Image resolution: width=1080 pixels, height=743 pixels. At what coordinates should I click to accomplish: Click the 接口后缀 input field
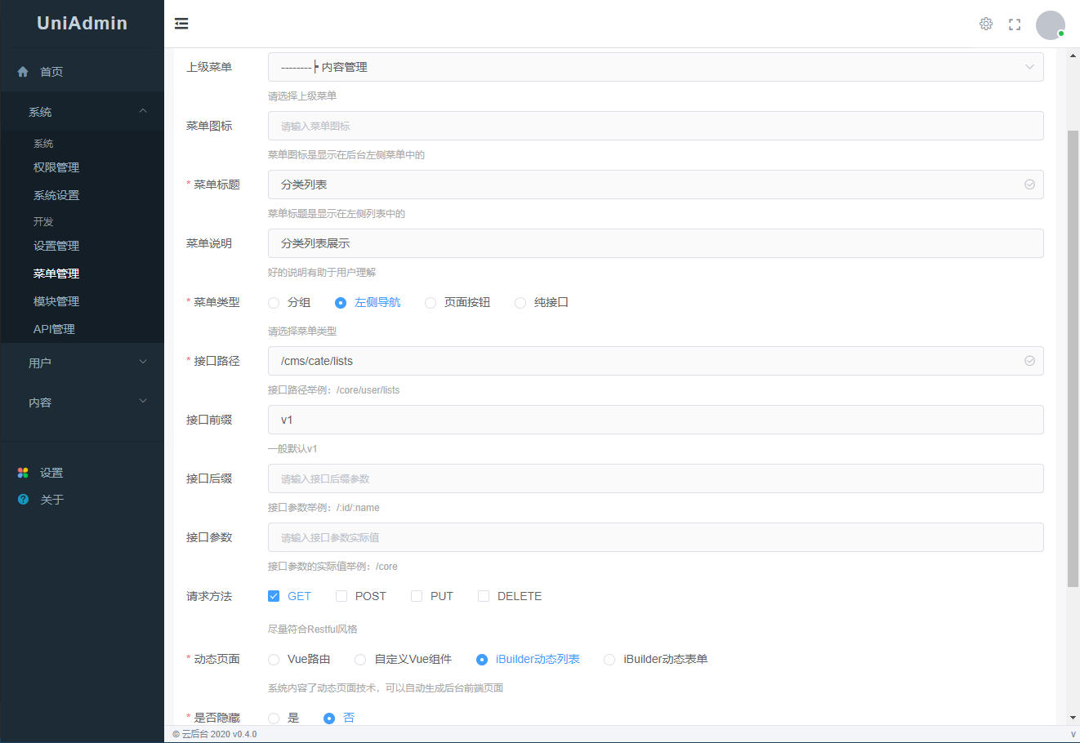[x=655, y=478]
